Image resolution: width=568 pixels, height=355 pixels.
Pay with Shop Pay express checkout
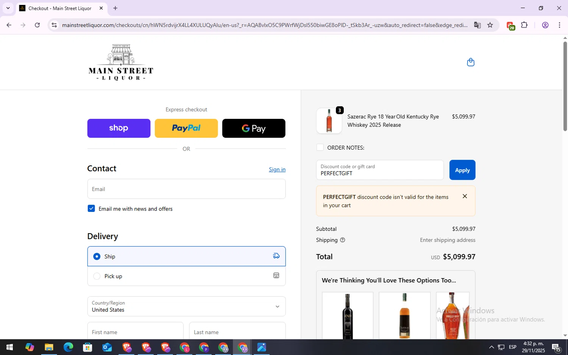(119, 128)
